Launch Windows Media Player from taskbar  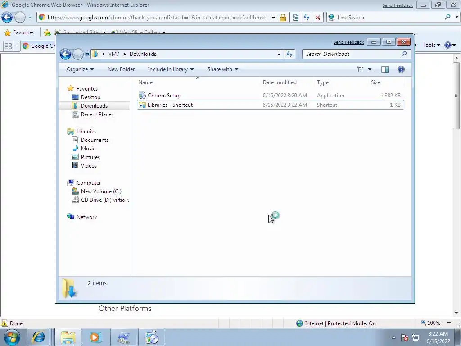(x=95, y=337)
